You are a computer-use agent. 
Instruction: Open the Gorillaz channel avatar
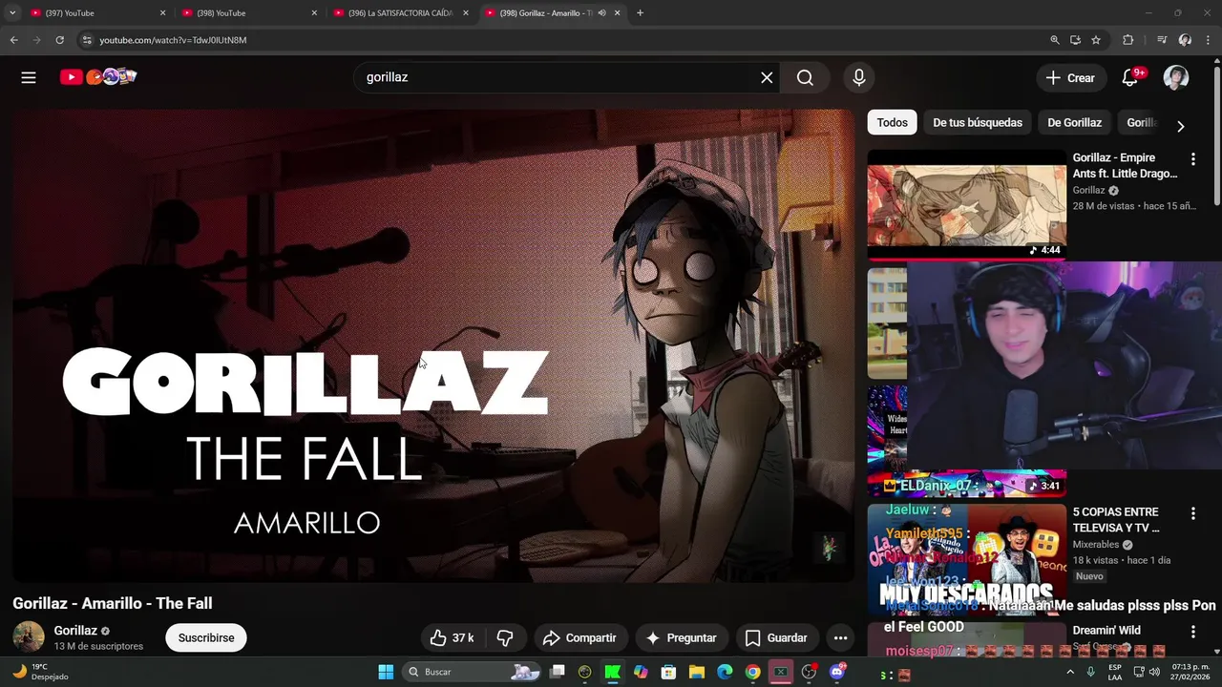pos(29,637)
